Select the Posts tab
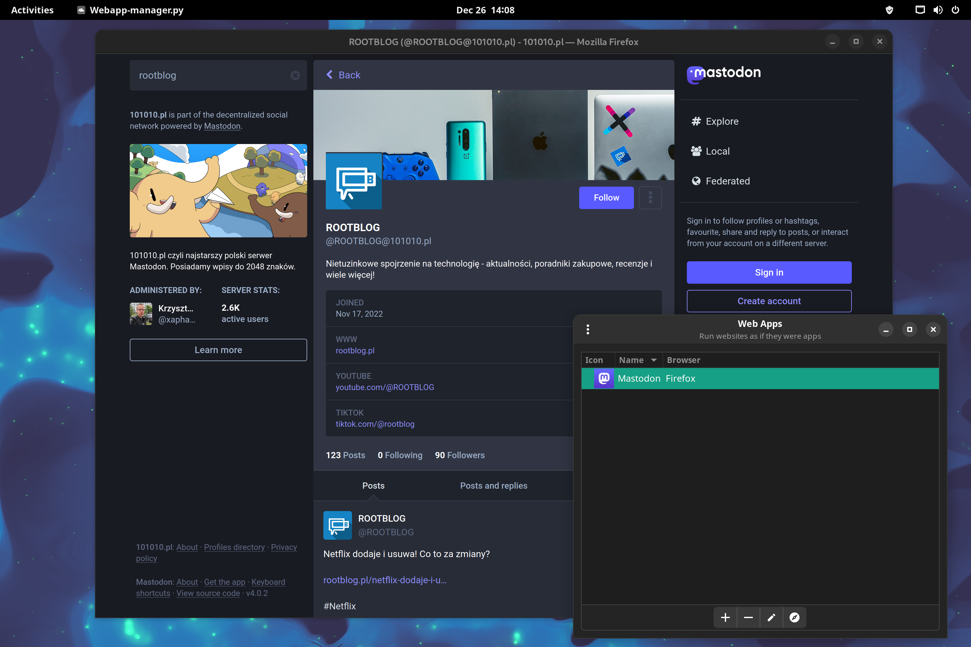 click(x=373, y=485)
